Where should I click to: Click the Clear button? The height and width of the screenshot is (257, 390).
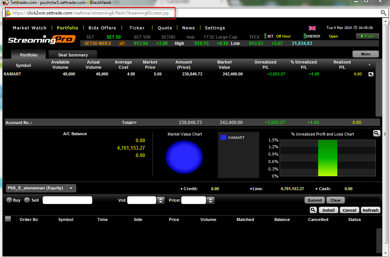[335, 200]
